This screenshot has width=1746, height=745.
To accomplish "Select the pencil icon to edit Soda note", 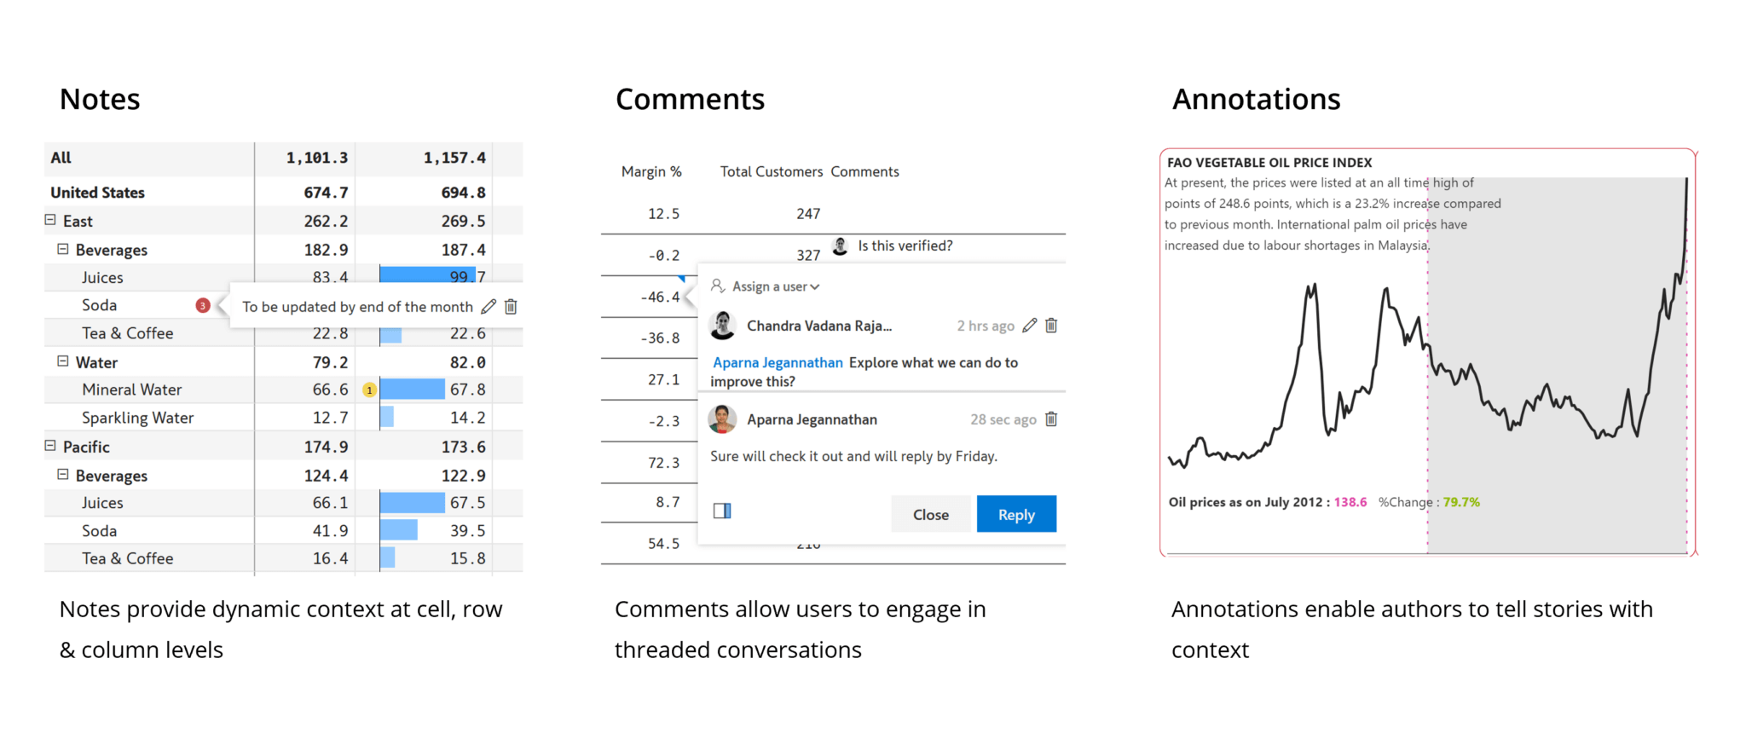I will pyautogui.click(x=489, y=306).
